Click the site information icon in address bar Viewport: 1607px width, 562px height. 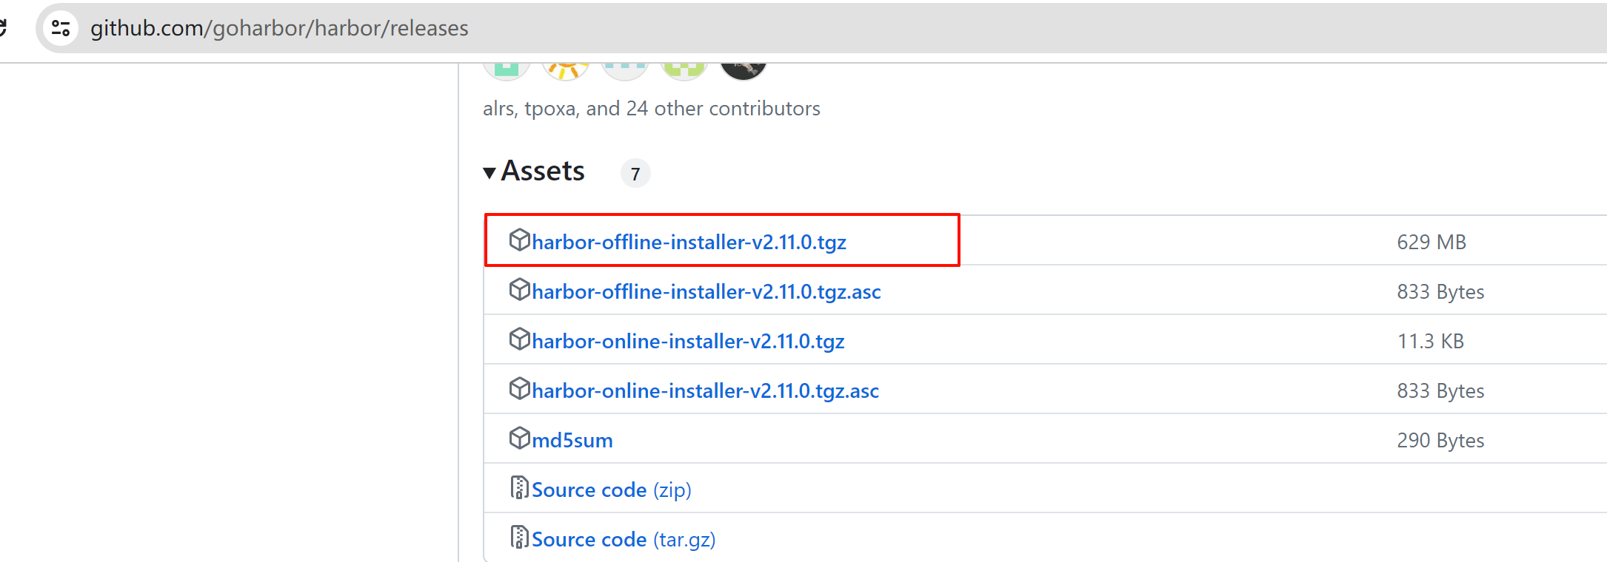pyautogui.click(x=61, y=29)
